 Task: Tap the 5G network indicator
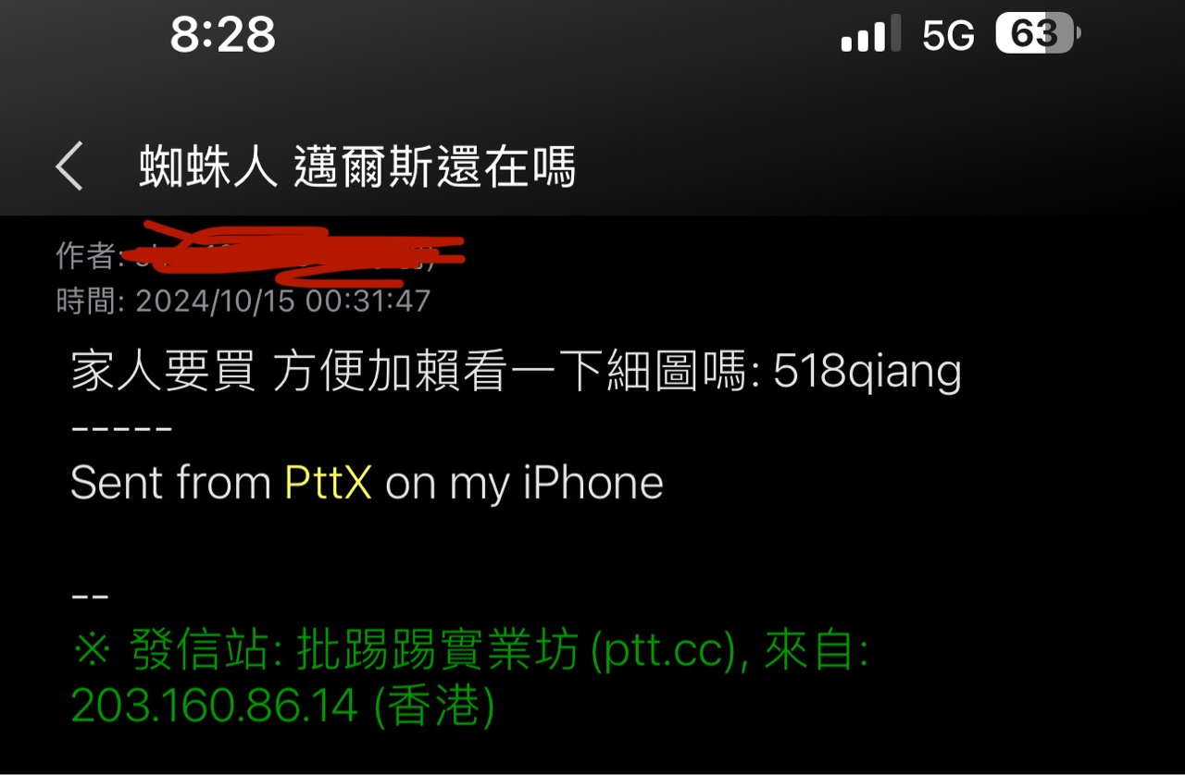tap(948, 35)
